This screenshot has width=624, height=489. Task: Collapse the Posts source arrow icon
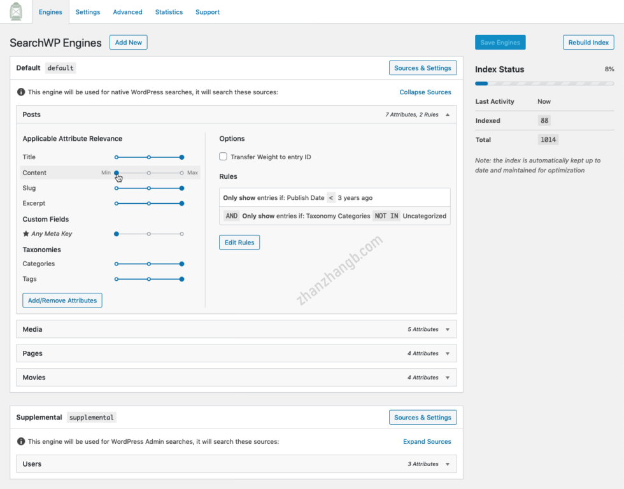coord(448,115)
